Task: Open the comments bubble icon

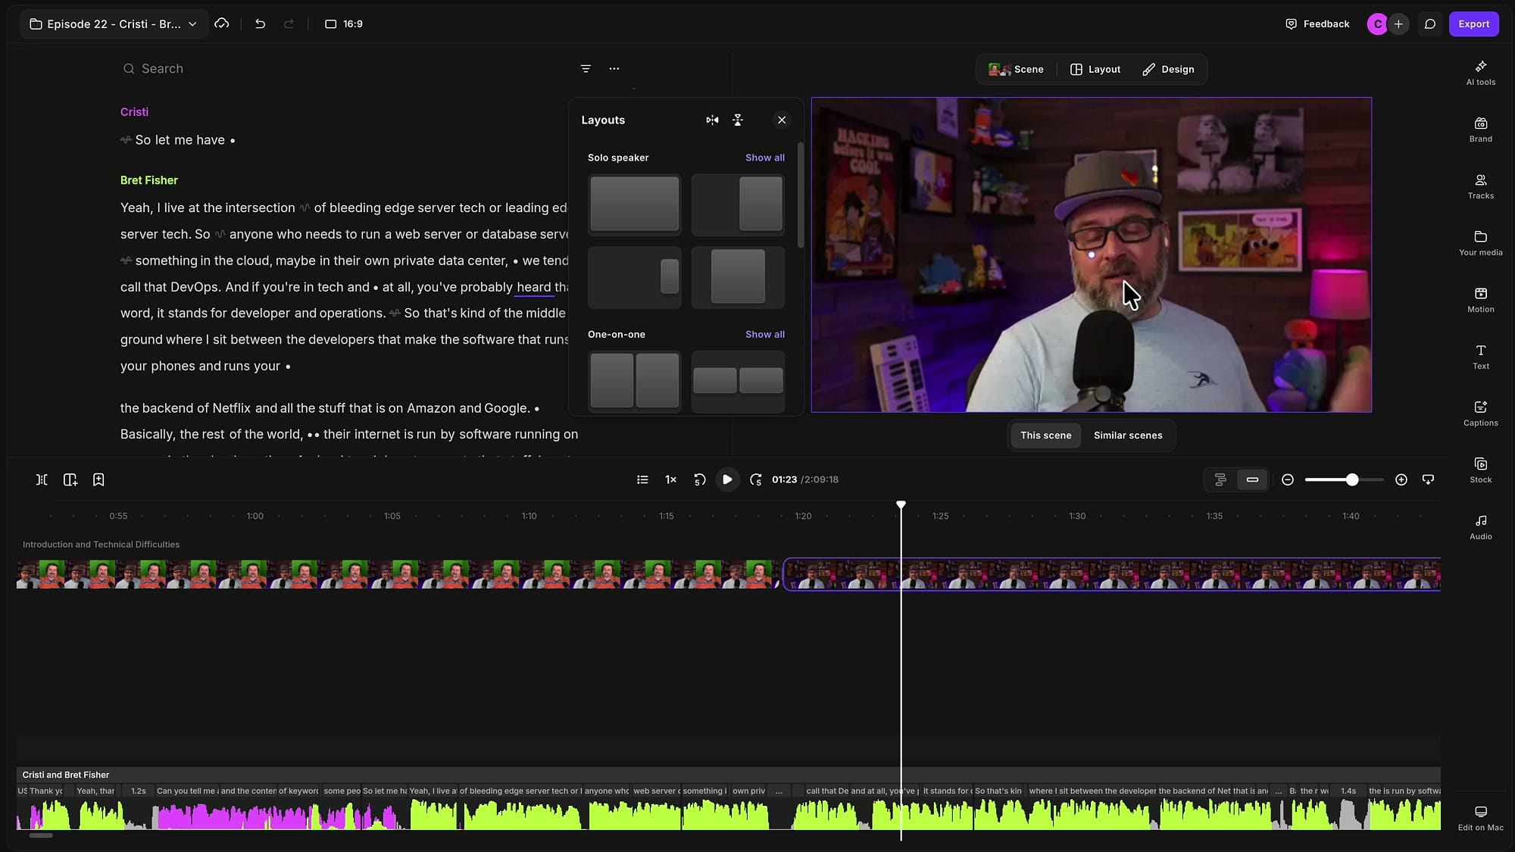Action: coord(1429,24)
